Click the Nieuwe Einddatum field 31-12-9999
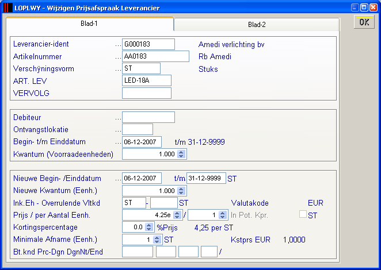 click(206, 178)
